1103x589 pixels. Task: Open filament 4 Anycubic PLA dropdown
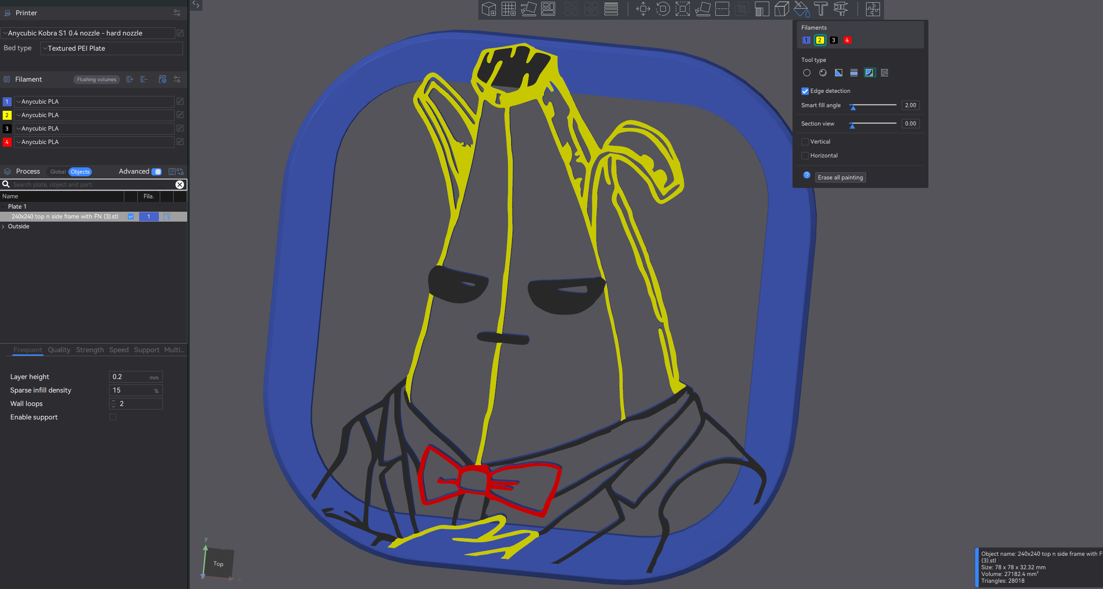point(94,142)
